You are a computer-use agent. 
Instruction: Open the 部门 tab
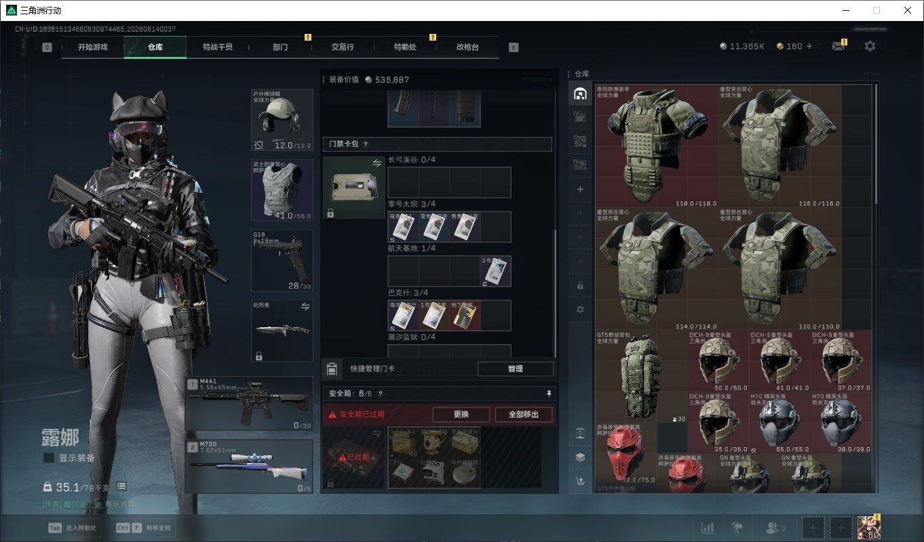280,47
